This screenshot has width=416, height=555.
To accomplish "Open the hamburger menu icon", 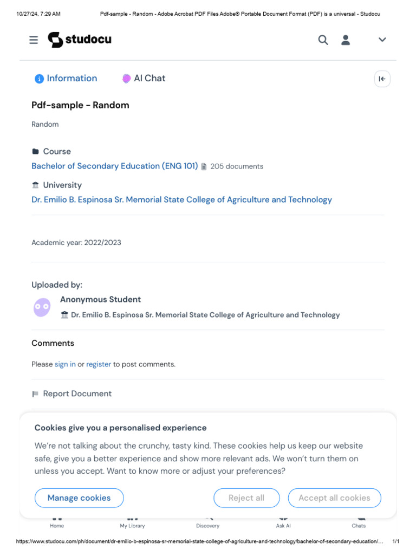I will click(34, 40).
